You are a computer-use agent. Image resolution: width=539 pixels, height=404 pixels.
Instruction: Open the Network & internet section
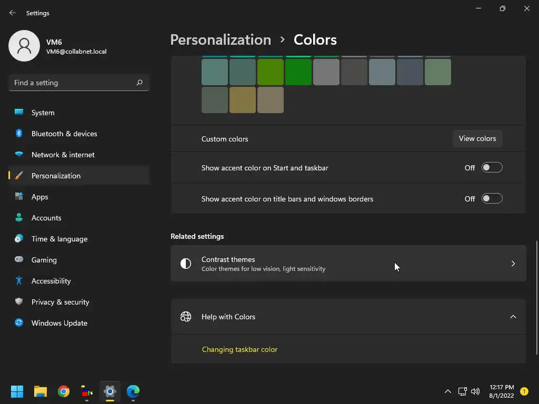click(x=63, y=155)
